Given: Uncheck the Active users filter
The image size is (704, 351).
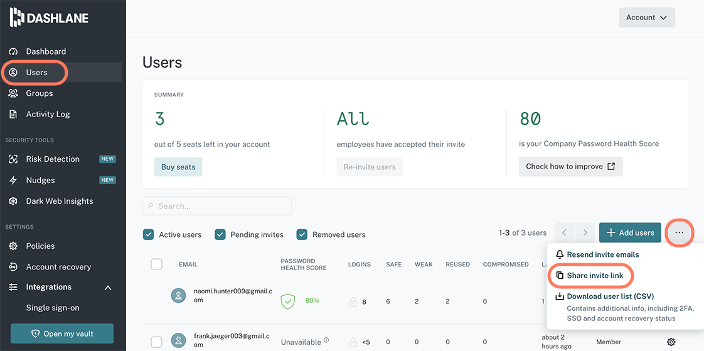Looking at the screenshot, I should point(148,234).
